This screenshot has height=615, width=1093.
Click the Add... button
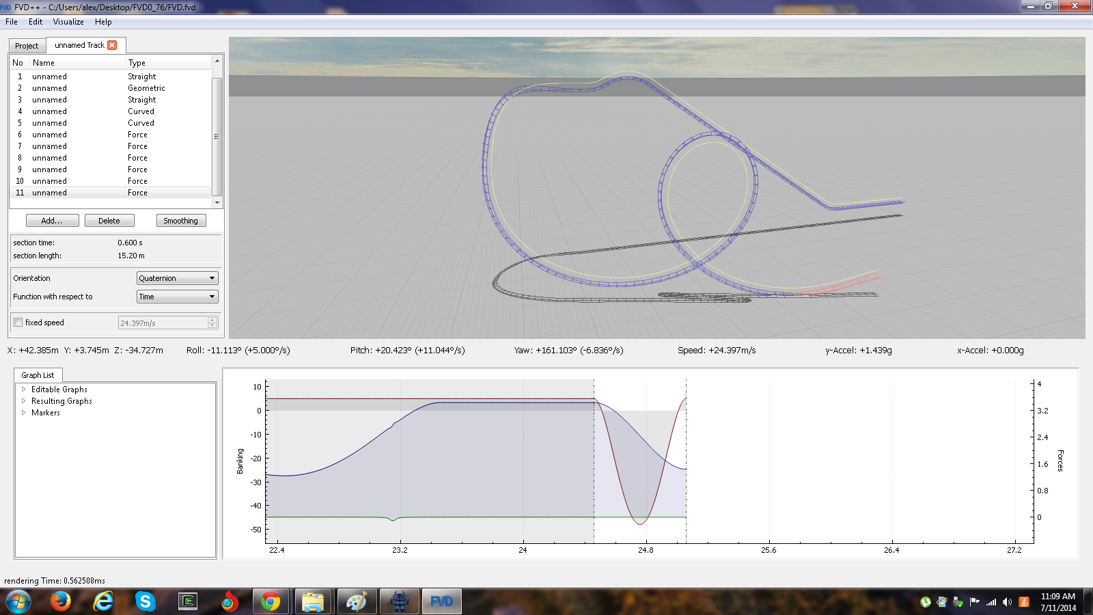pos(52,221)
